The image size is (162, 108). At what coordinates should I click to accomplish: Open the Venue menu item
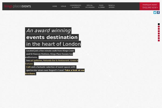pos(63,6)
